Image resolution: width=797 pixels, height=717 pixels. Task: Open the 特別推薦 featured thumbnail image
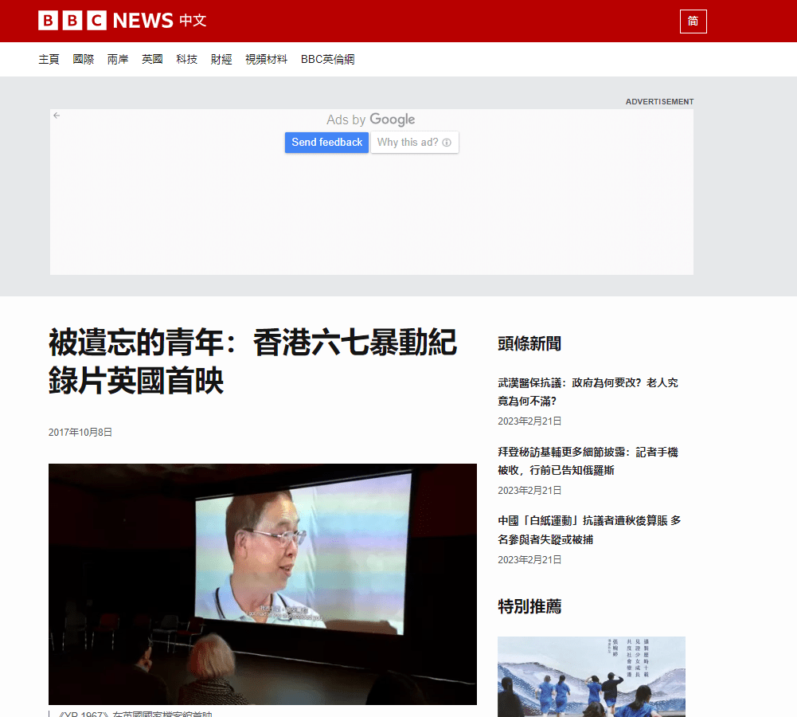pyautogui.click(x=591, y=676)
